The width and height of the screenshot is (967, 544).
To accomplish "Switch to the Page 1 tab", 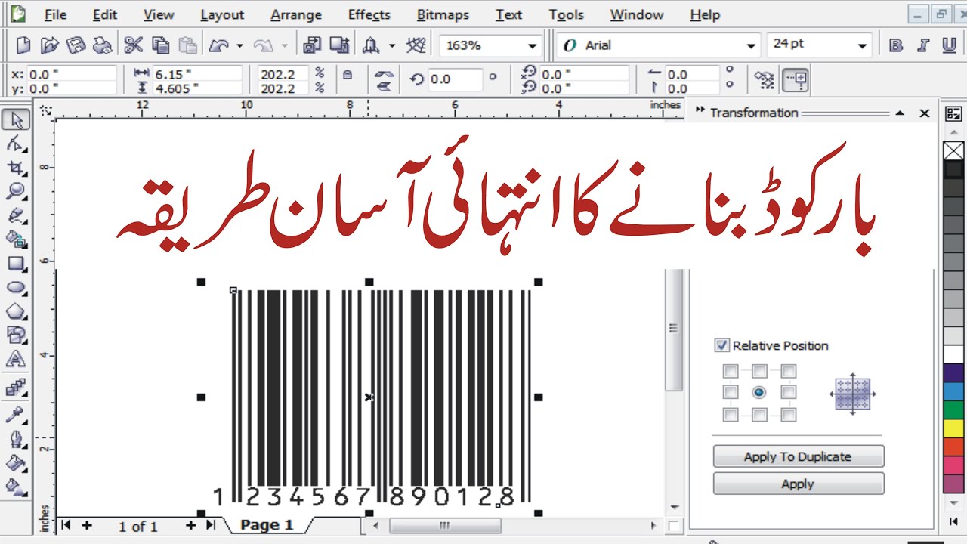I will [x=267, y=525].
